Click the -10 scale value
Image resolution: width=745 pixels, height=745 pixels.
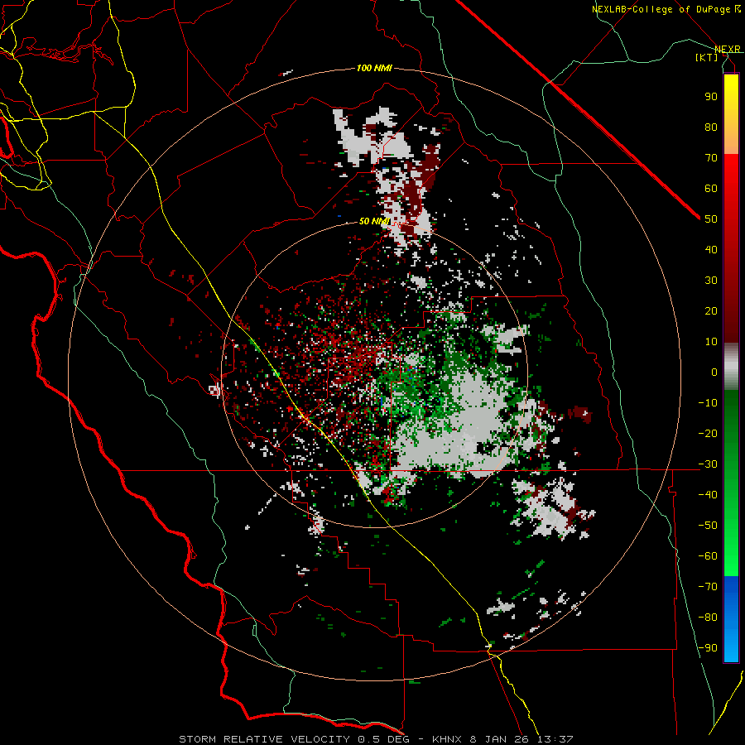point(708,403)
